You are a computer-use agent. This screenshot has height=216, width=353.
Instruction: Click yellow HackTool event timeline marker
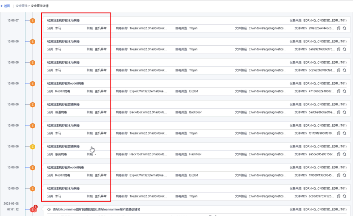click(32, 147)
